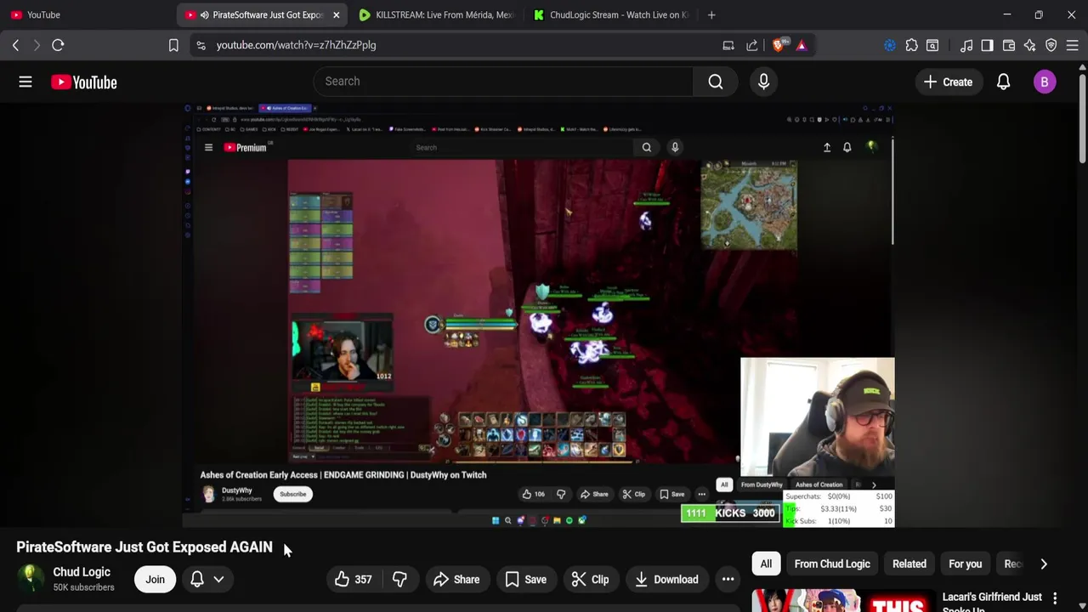The width and height of the screenshot is (1088, 612).
Task: Share the video
Action: click(x=456, y=580)
